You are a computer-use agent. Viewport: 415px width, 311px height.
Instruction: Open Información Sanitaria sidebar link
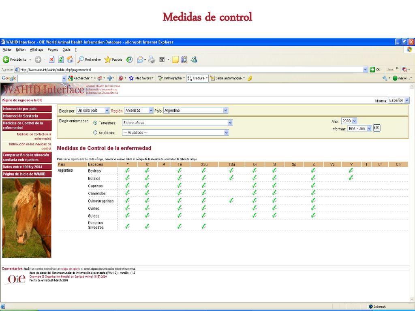tap(27, 116)
